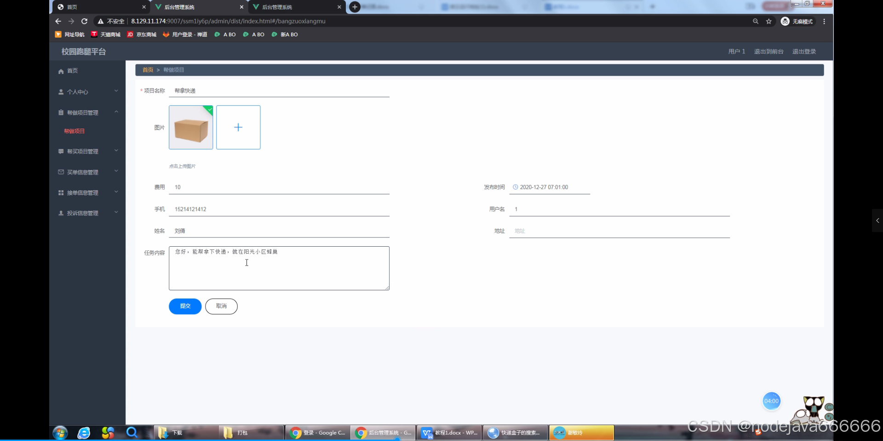
Task: Expand the 投诉信息管理 menu chevron
Action: click(x=116, y=212)
